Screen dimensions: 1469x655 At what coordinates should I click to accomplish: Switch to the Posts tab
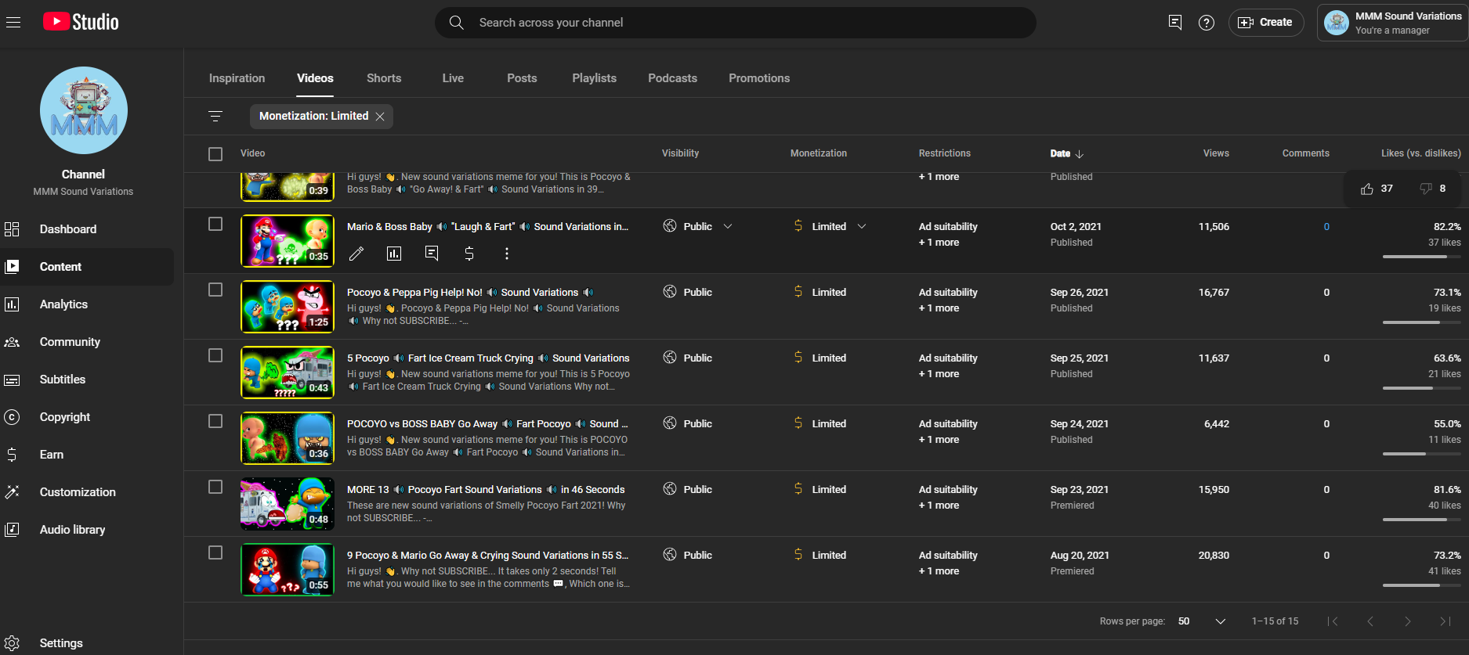522,78
